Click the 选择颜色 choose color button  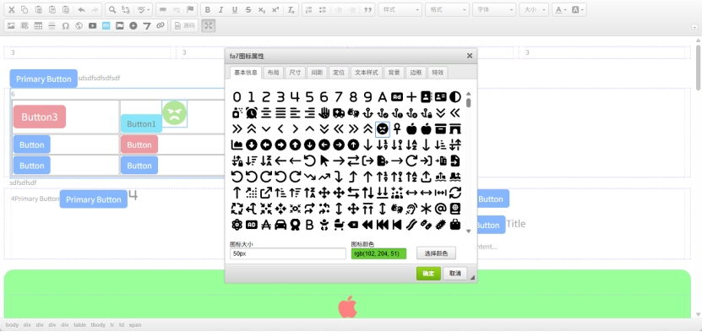coord(436,253)
